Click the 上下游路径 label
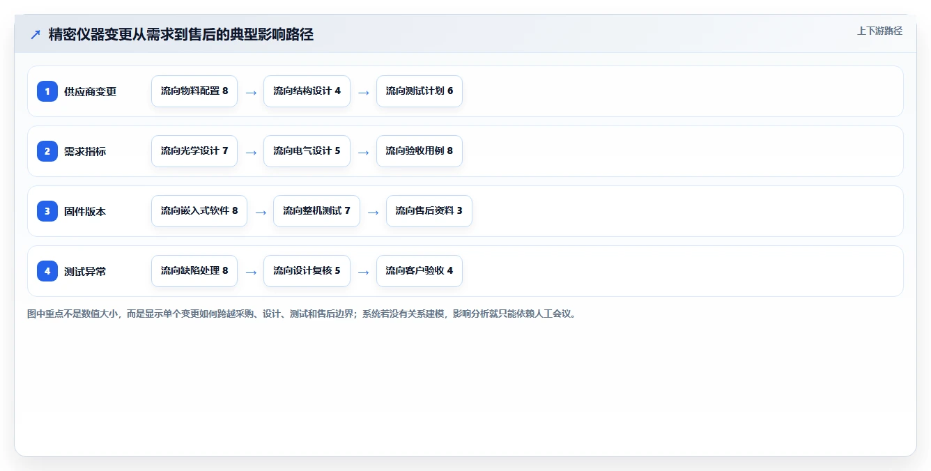 pos(879,31)
